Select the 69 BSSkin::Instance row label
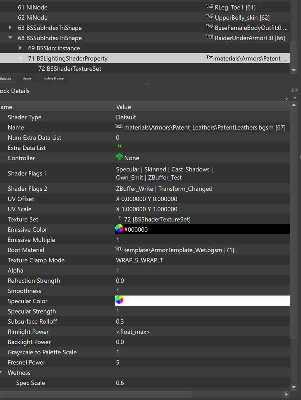 [54, 48]
